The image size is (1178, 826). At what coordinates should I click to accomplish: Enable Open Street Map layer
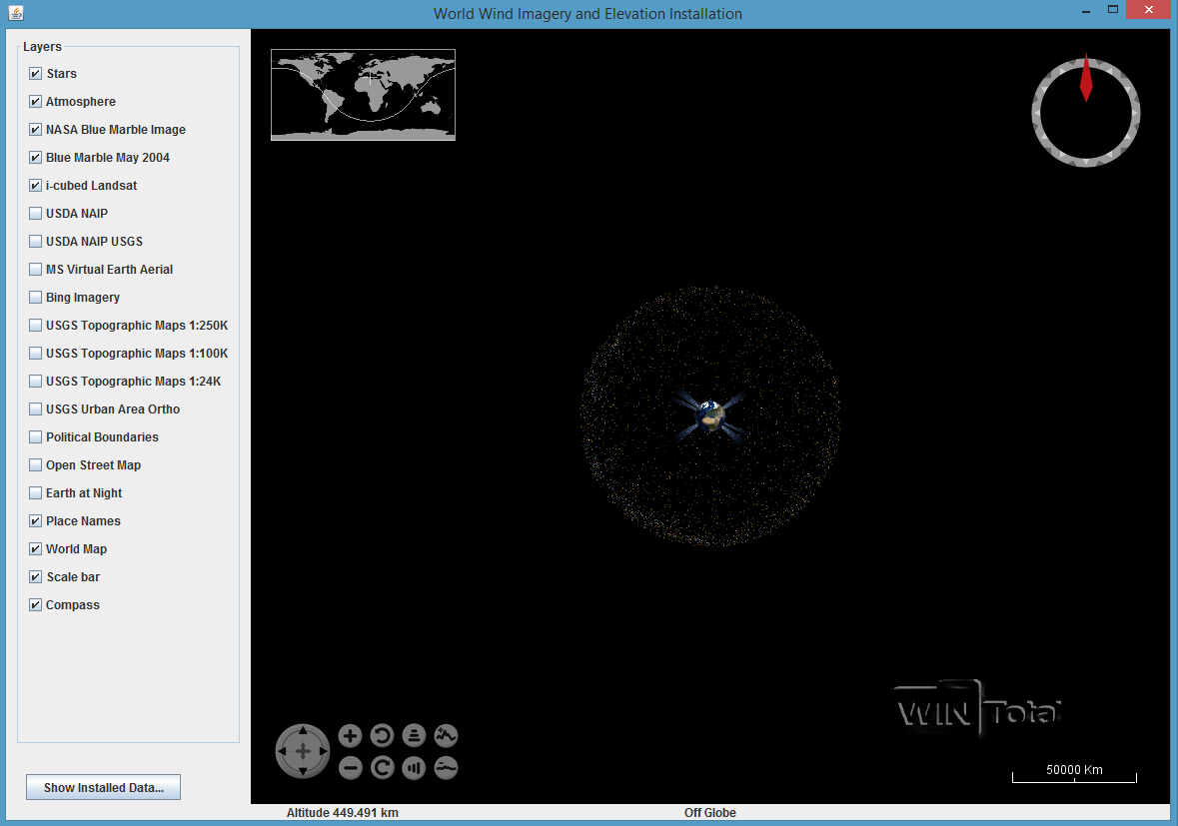tap(35, 464)
